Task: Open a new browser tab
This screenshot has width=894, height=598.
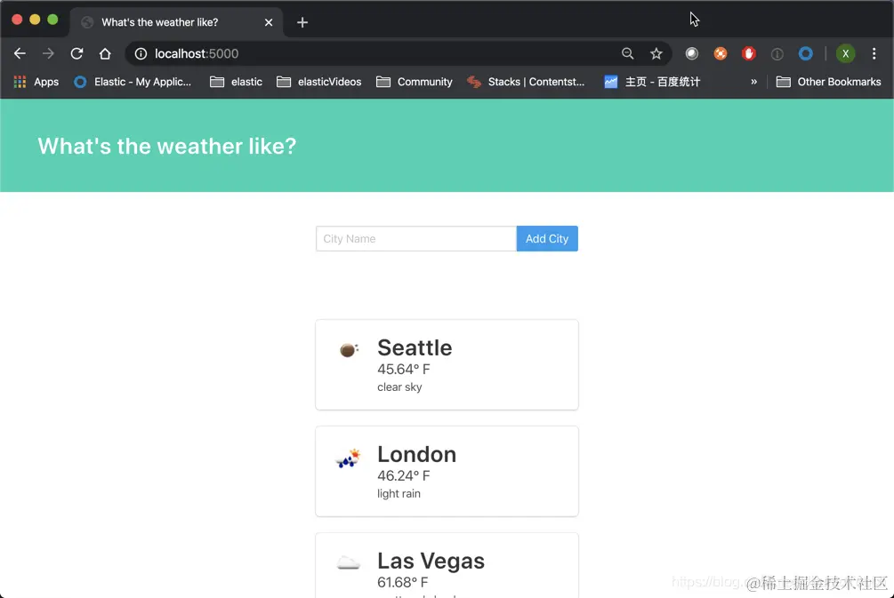Action: 302,22
